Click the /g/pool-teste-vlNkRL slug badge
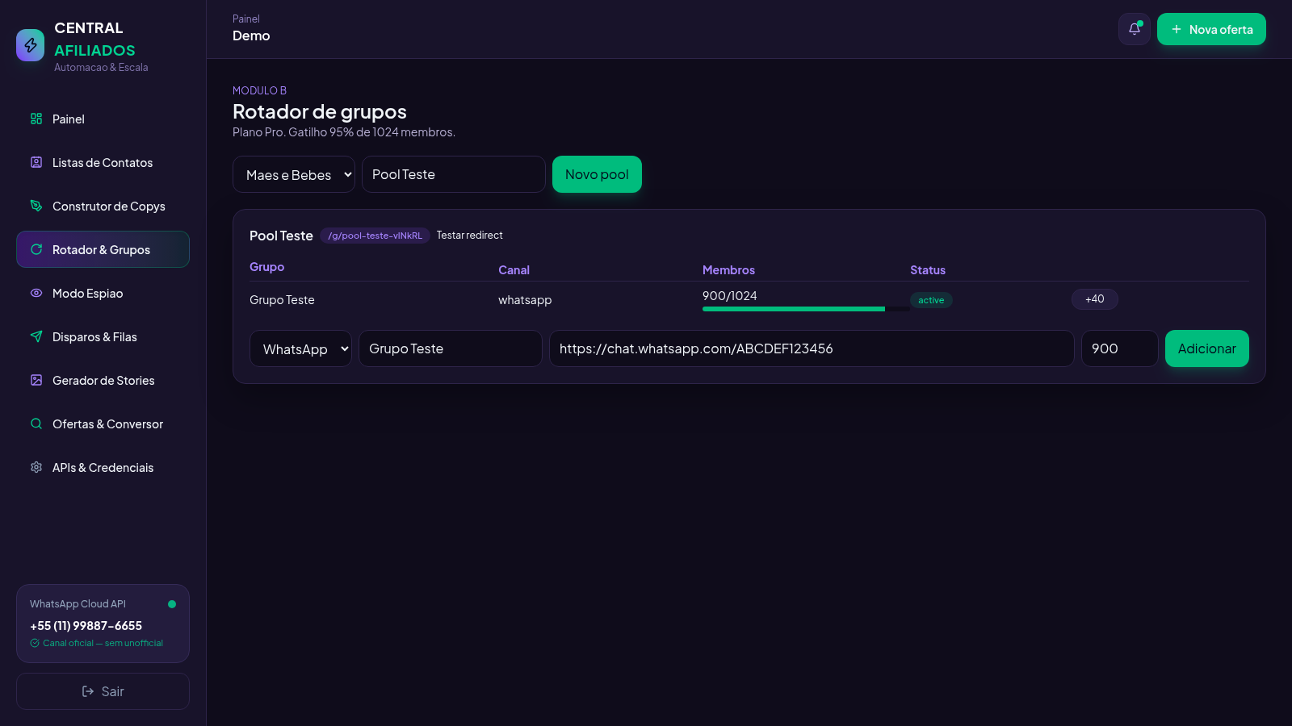Screen dimensions: 1292x726 375,236
